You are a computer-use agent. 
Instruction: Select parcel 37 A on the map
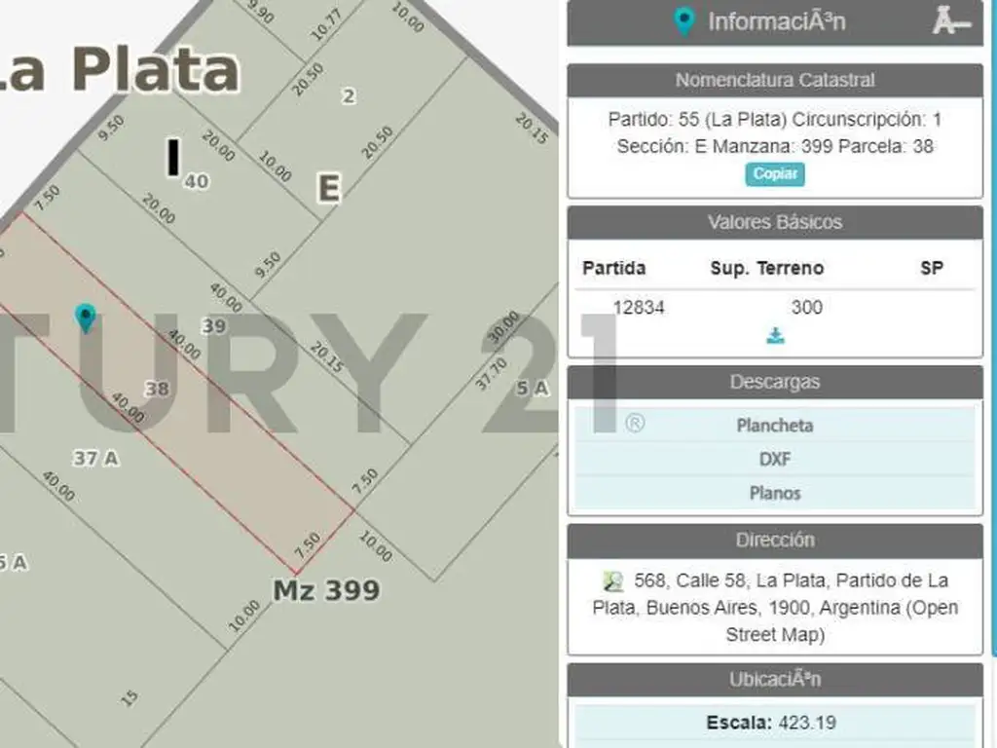[x=96, y=458]
